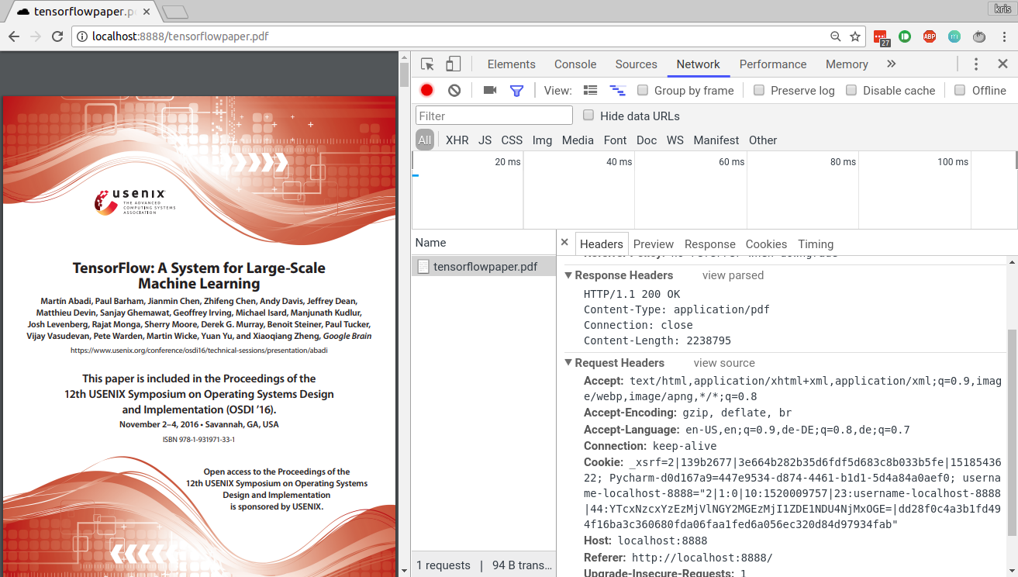Switch to Preview tab of request
Viewport: 1018px width, 577px height.
pyautogui.click(x=654, y=244)
